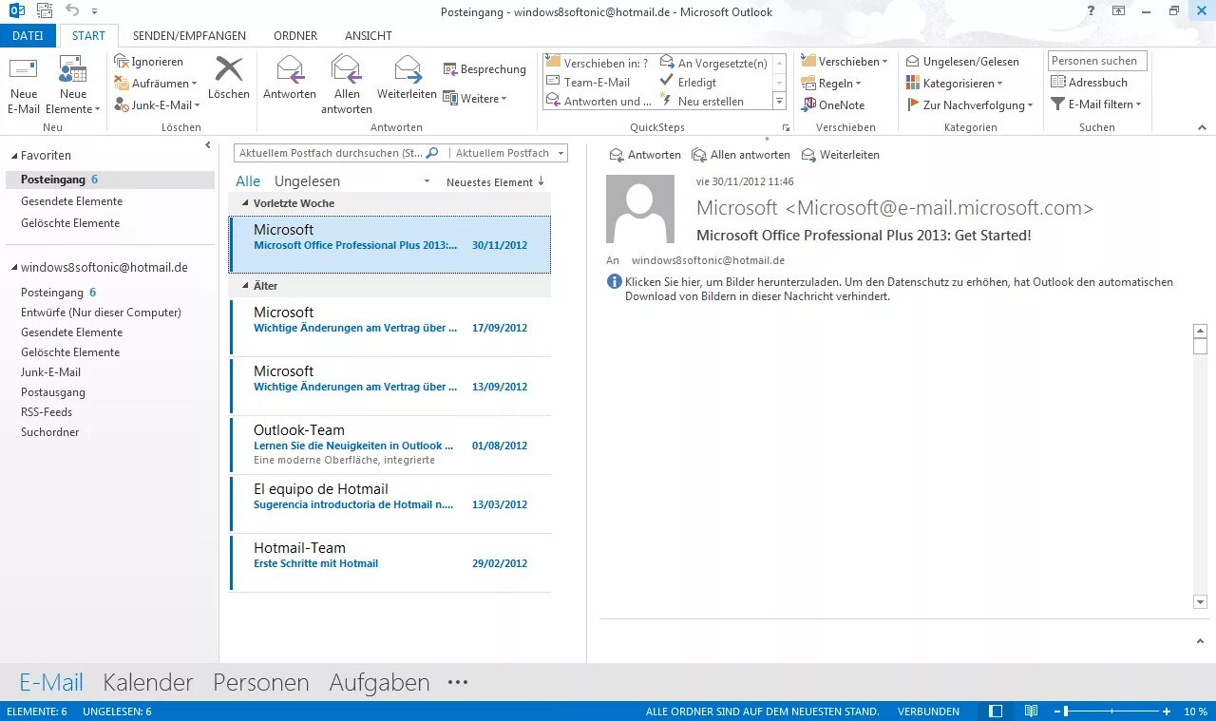Open the Regeln dropdown
This screenshot has height=721, width=1216.
tap(831, 84)
